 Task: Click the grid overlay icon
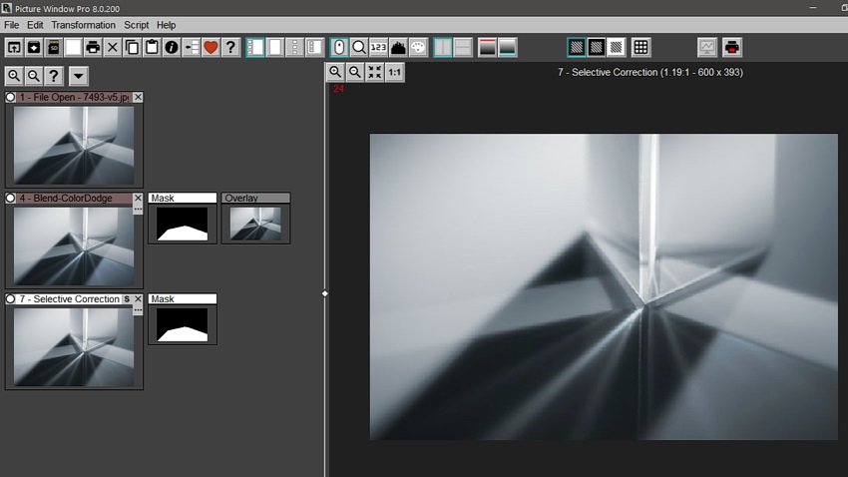(x=641, y=47)
